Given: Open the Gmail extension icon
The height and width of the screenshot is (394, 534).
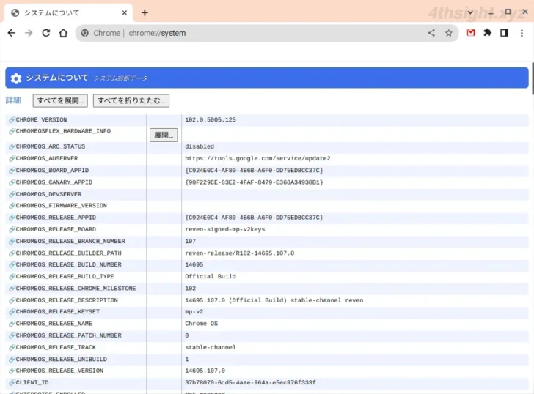Looking at the screenshot, I should (471, 33).
